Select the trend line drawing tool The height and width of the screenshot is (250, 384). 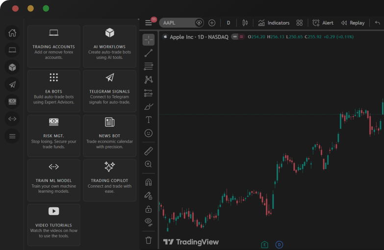click(x=149, y=53)
